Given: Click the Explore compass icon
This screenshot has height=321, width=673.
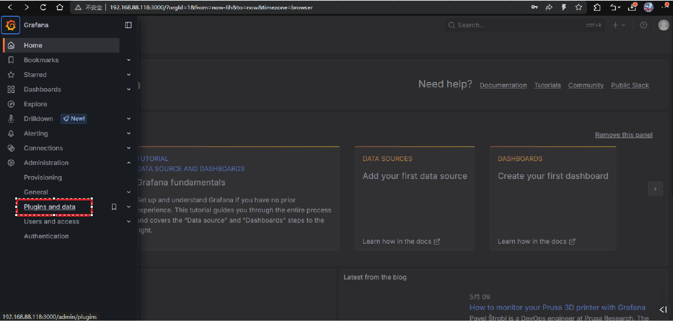Looking at the screenshot, I should click(x=11, y=104).
